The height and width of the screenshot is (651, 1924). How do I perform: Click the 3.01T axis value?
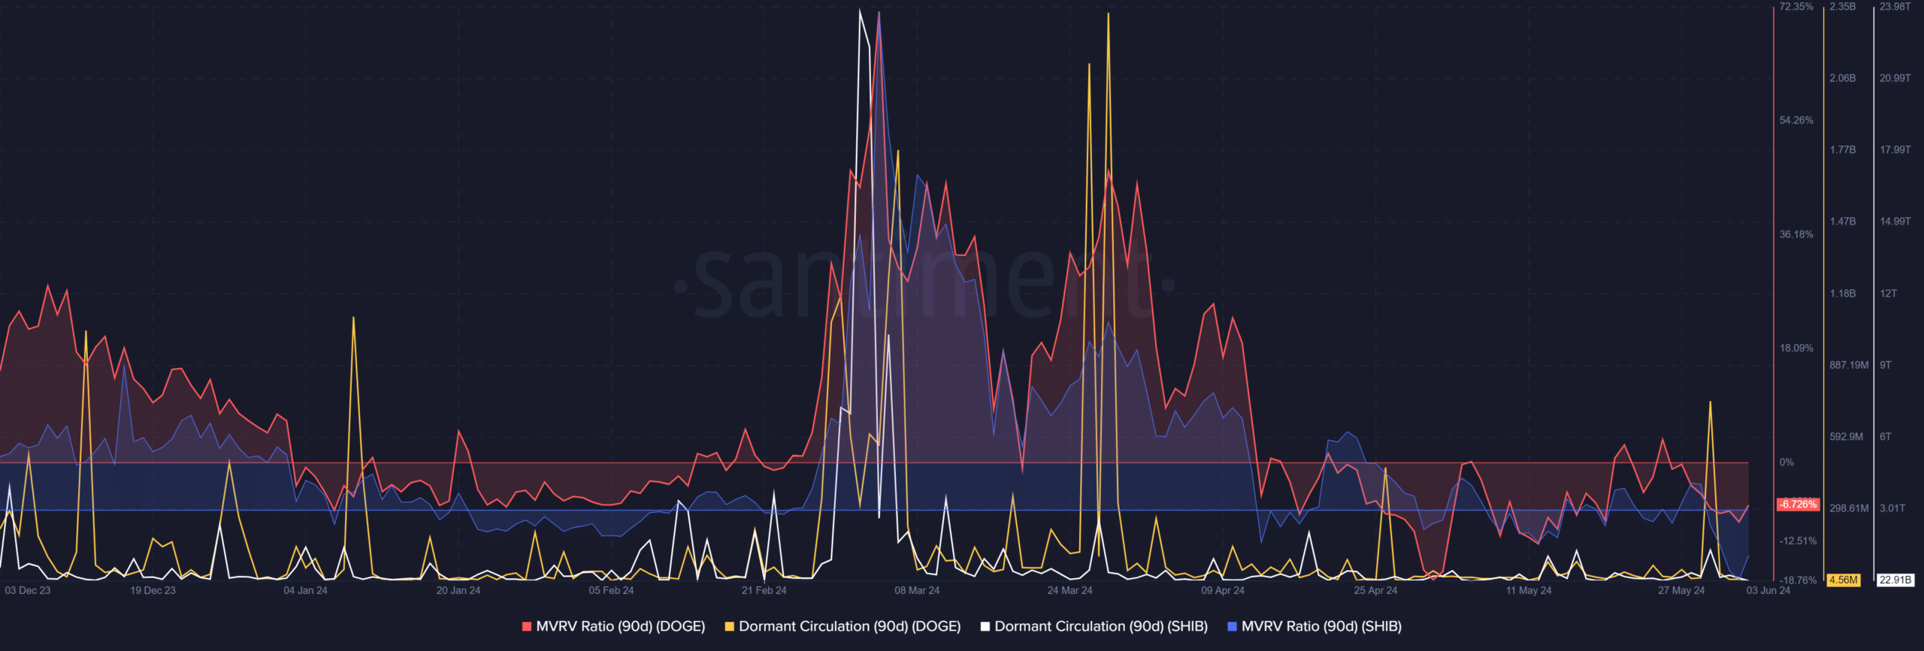[x=1892, y=508]
